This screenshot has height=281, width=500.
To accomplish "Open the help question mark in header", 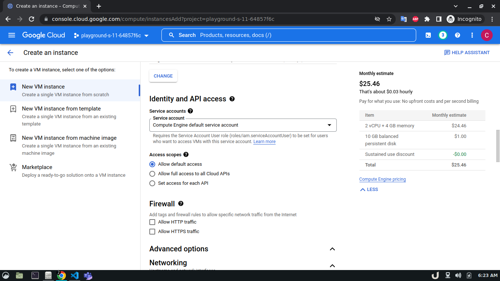I will (x=458, y=35).
